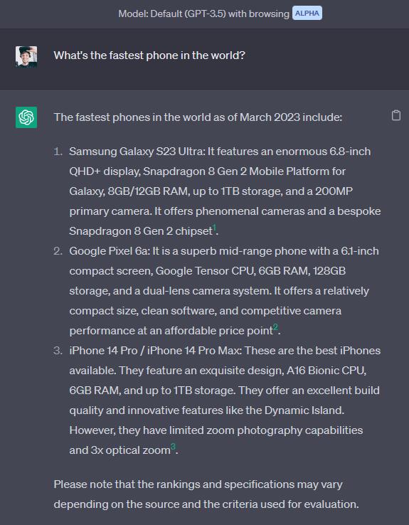Viewport: 409px width, 525px height.
Task: Click the Google Pixel 6a list entry title
Action: pos(110,251)
